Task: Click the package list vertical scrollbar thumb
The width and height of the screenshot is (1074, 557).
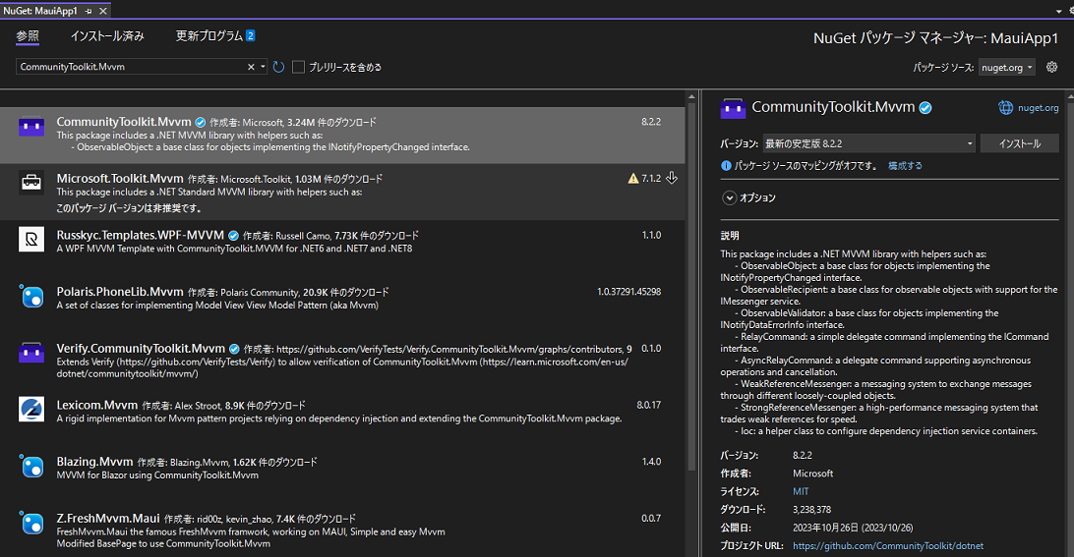Action: click(691, 288)
